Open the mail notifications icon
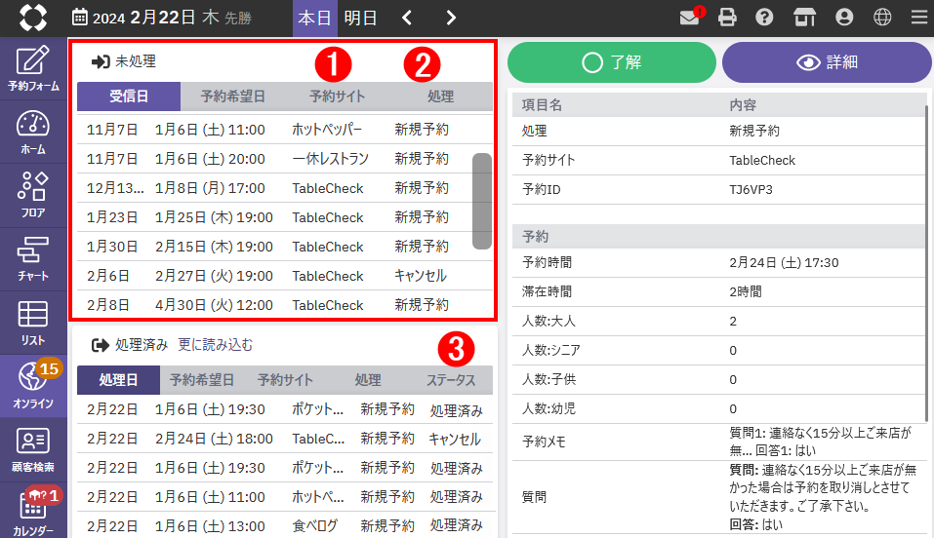Viewport: 934px width, 538px height. (x=691, y=18)
